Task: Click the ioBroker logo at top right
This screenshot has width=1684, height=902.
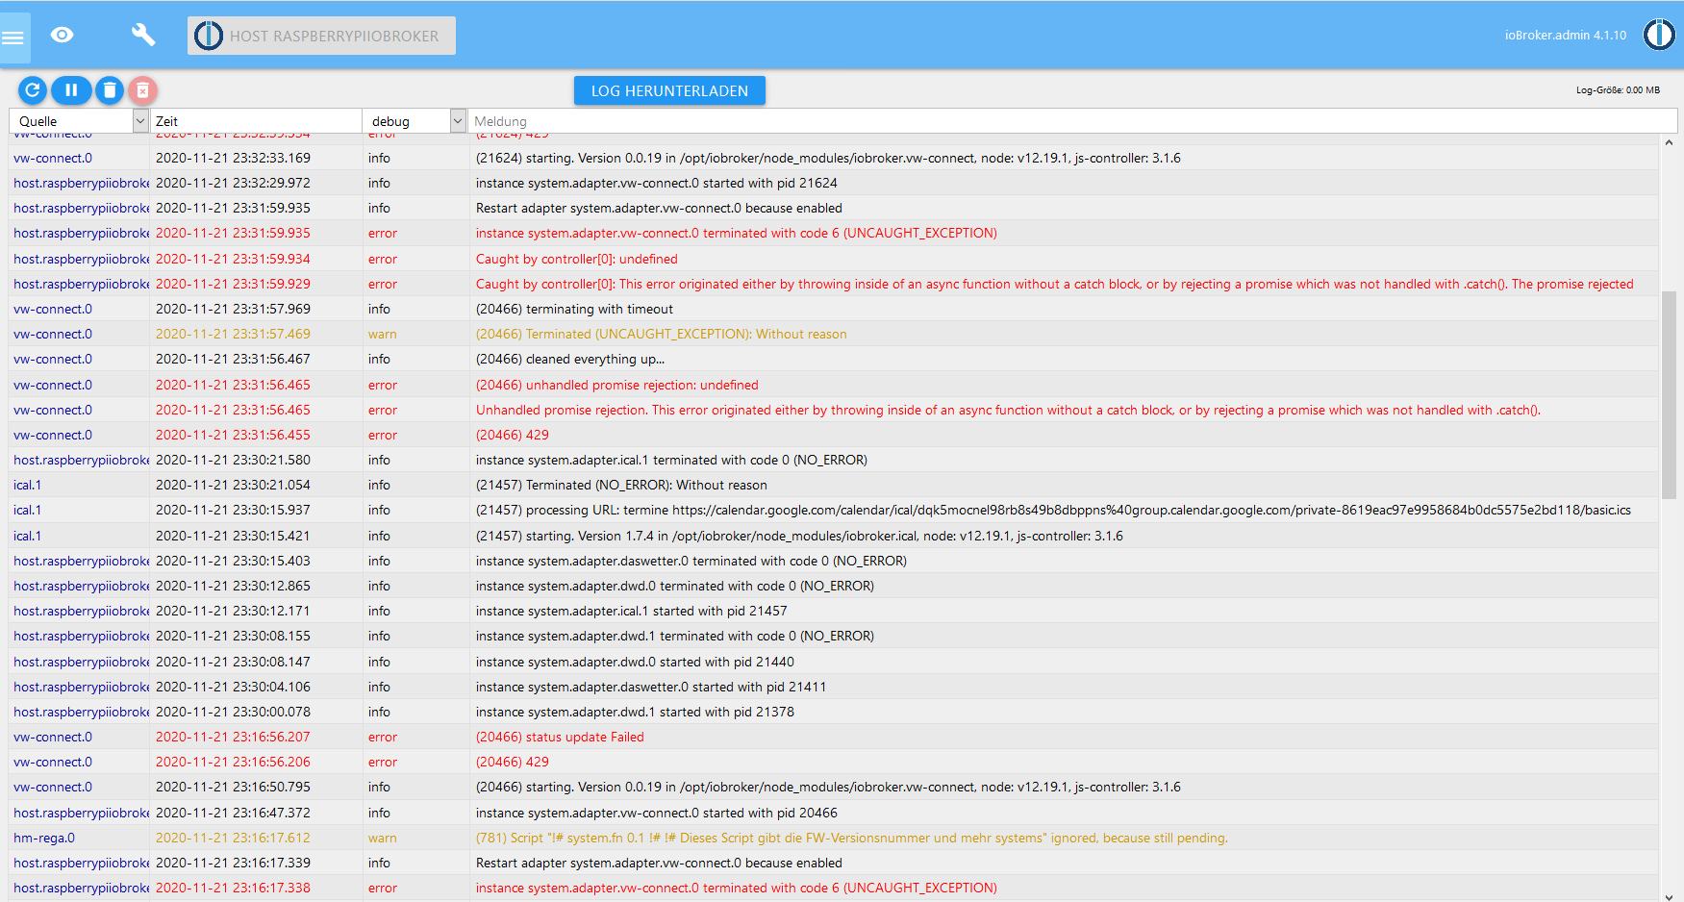Action: [x=1659, y=35]
